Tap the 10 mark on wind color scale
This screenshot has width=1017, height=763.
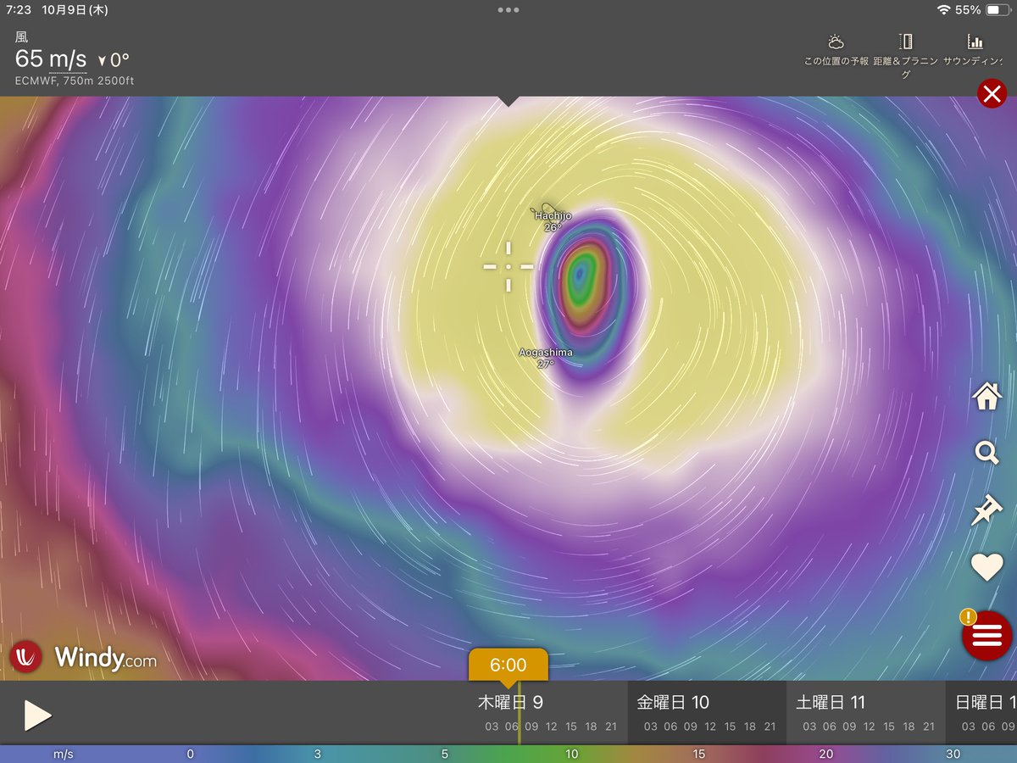pyautogui.click(x=572, y=754)
